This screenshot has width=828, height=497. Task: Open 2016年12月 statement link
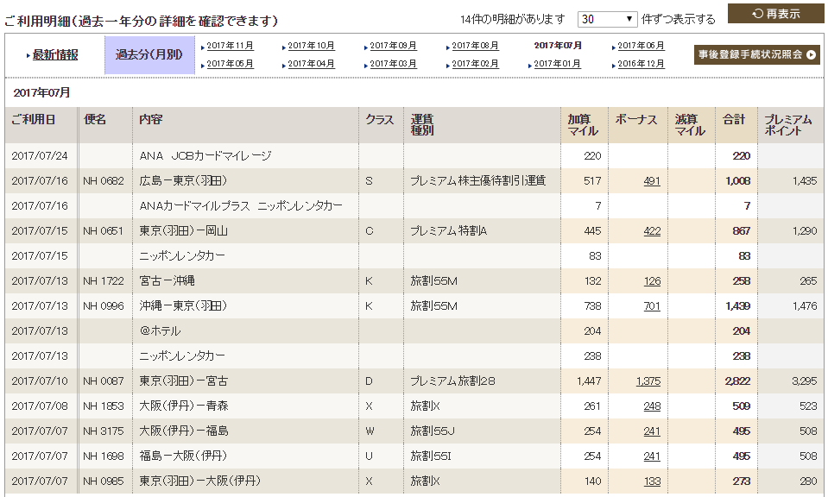point(641,64)
